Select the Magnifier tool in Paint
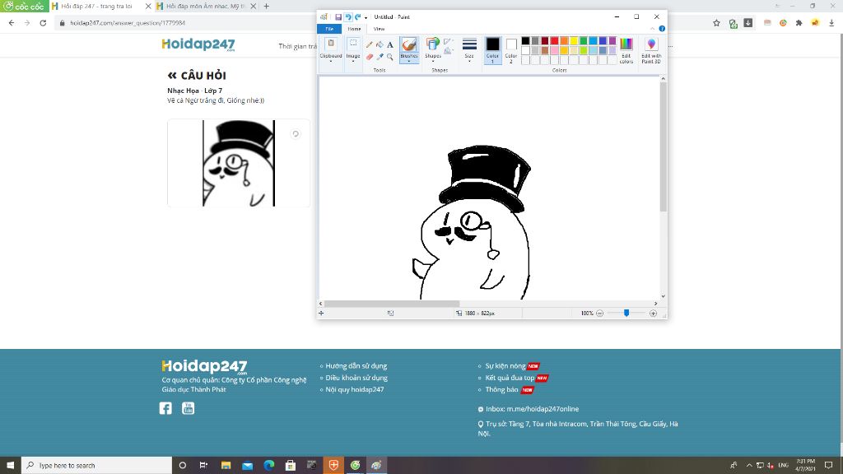The height and width of the screenshot is (474, 843). (389, 57)
